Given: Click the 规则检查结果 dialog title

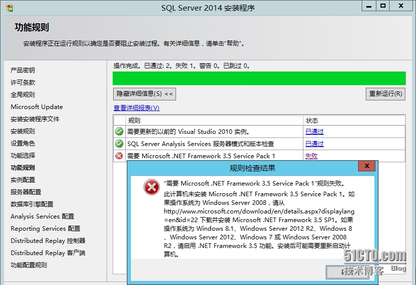Looking at the screenshot, I should (252, 168).
